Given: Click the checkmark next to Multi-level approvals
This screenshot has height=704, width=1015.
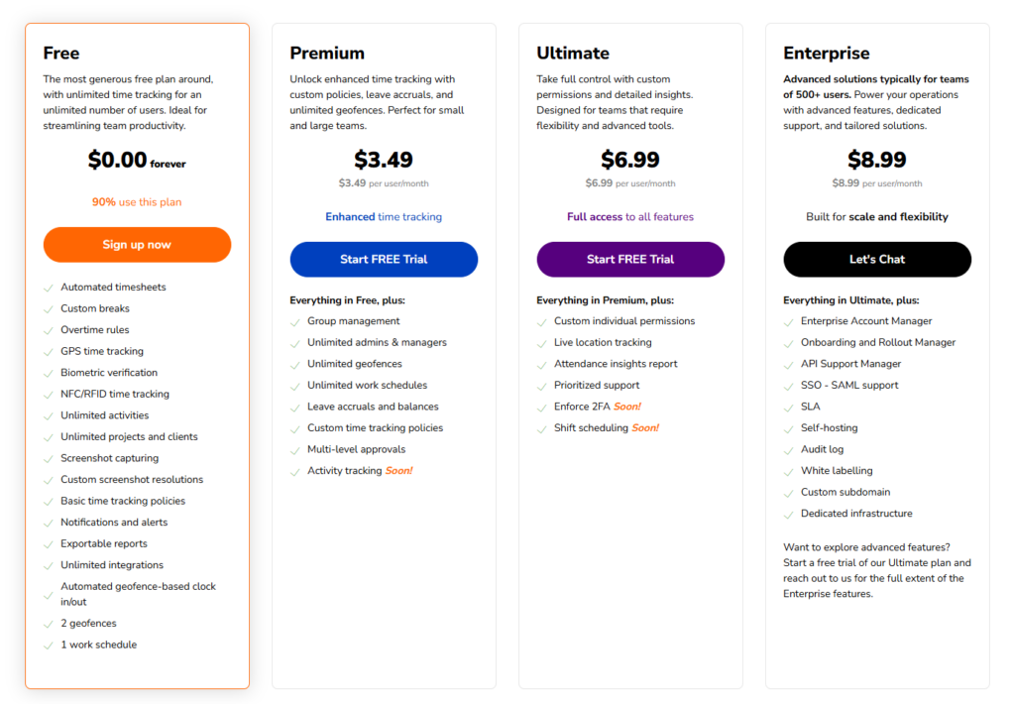Looking at the screenshot, I should pos(295,449).
